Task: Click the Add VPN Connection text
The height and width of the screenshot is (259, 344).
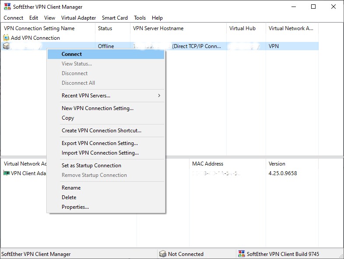Action: tap(35, 38)
